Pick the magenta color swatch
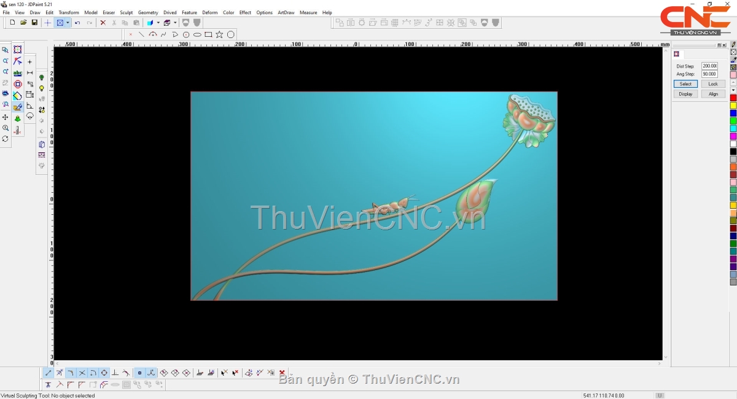The width and height of the screenshot is (737, 399). pos(733,136)
